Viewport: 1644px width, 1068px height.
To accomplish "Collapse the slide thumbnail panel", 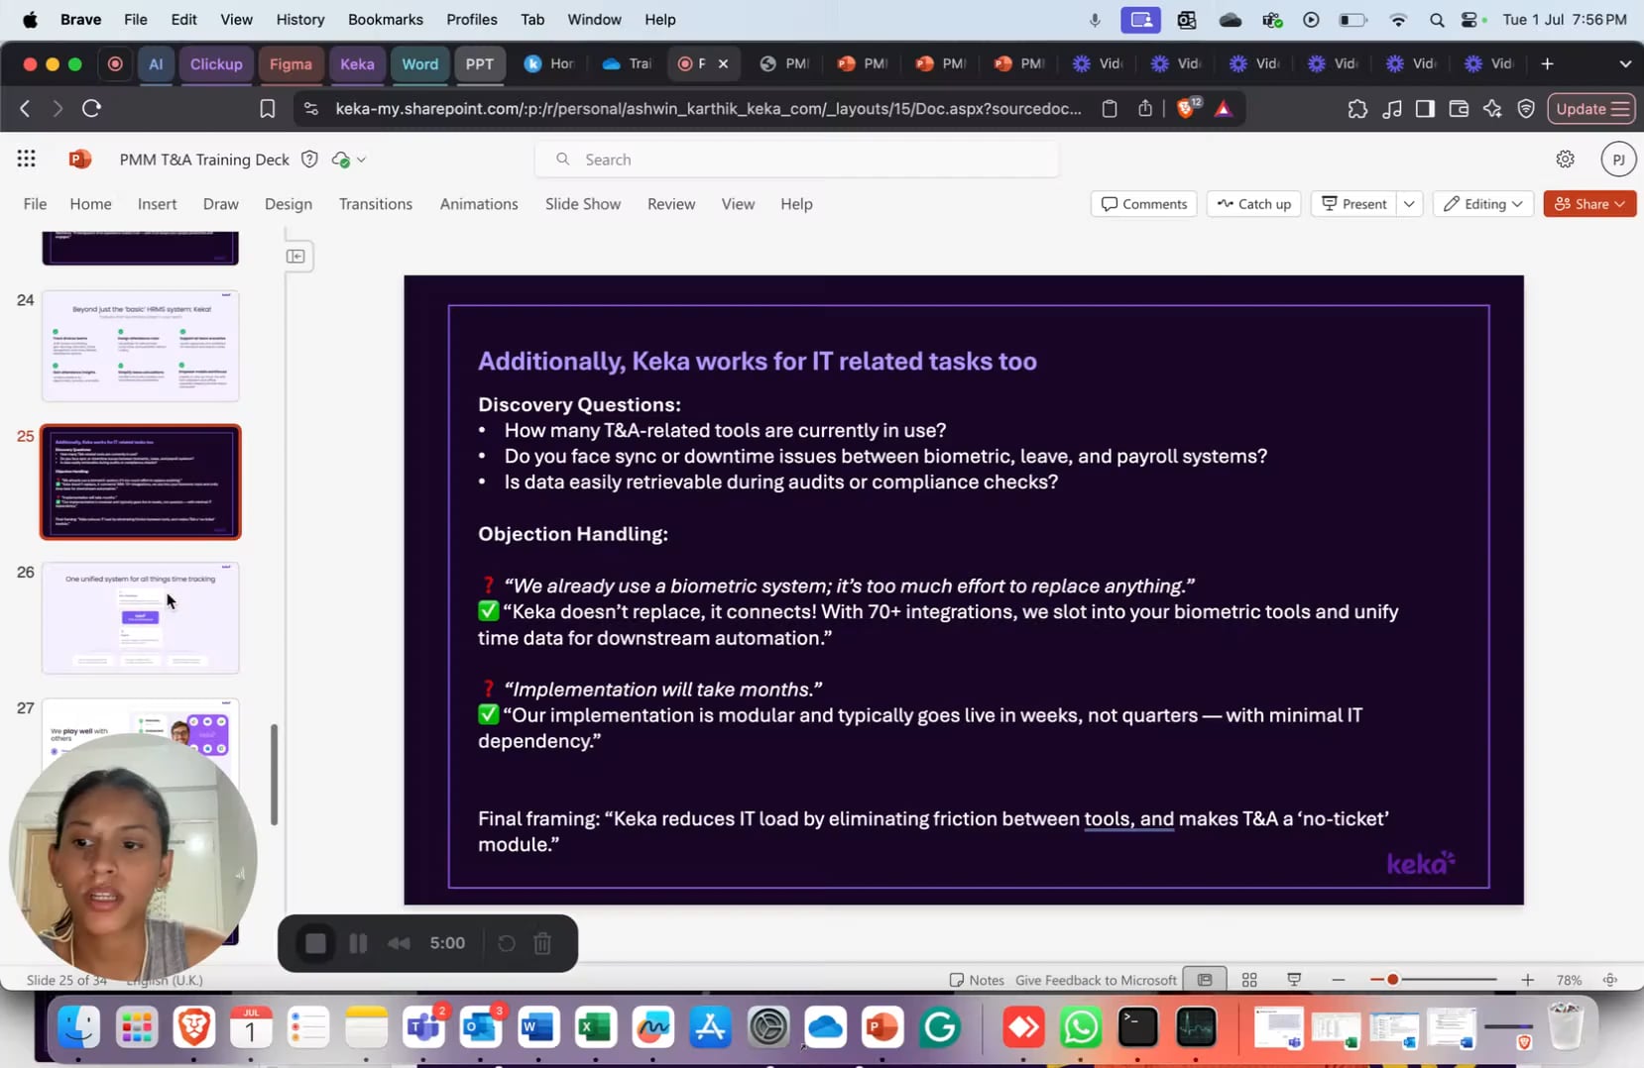I will (295, 256).
